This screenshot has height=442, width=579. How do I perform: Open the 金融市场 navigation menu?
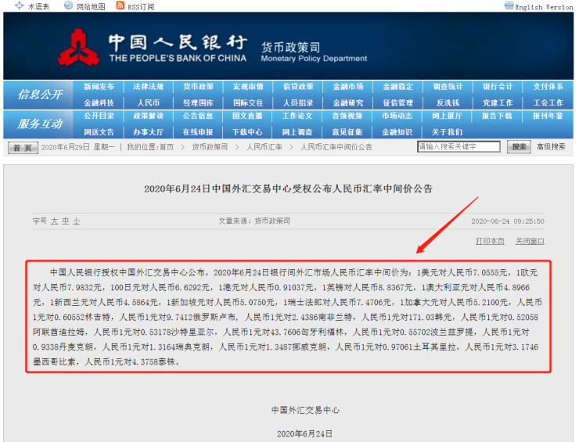(x=348, y=87)
